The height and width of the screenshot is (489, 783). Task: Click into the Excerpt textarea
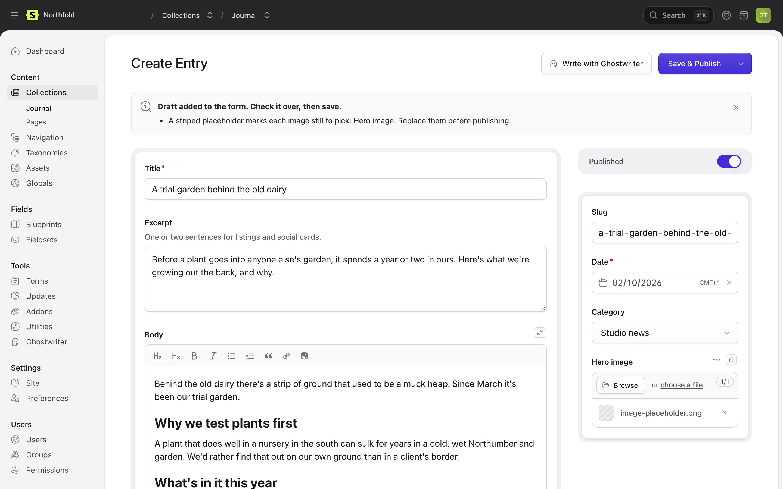[346, 279]
